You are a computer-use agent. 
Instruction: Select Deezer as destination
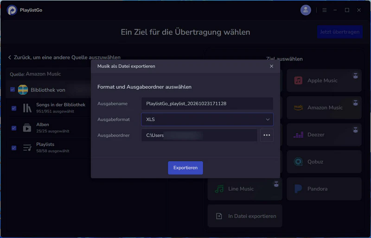(x=324, y=135)
